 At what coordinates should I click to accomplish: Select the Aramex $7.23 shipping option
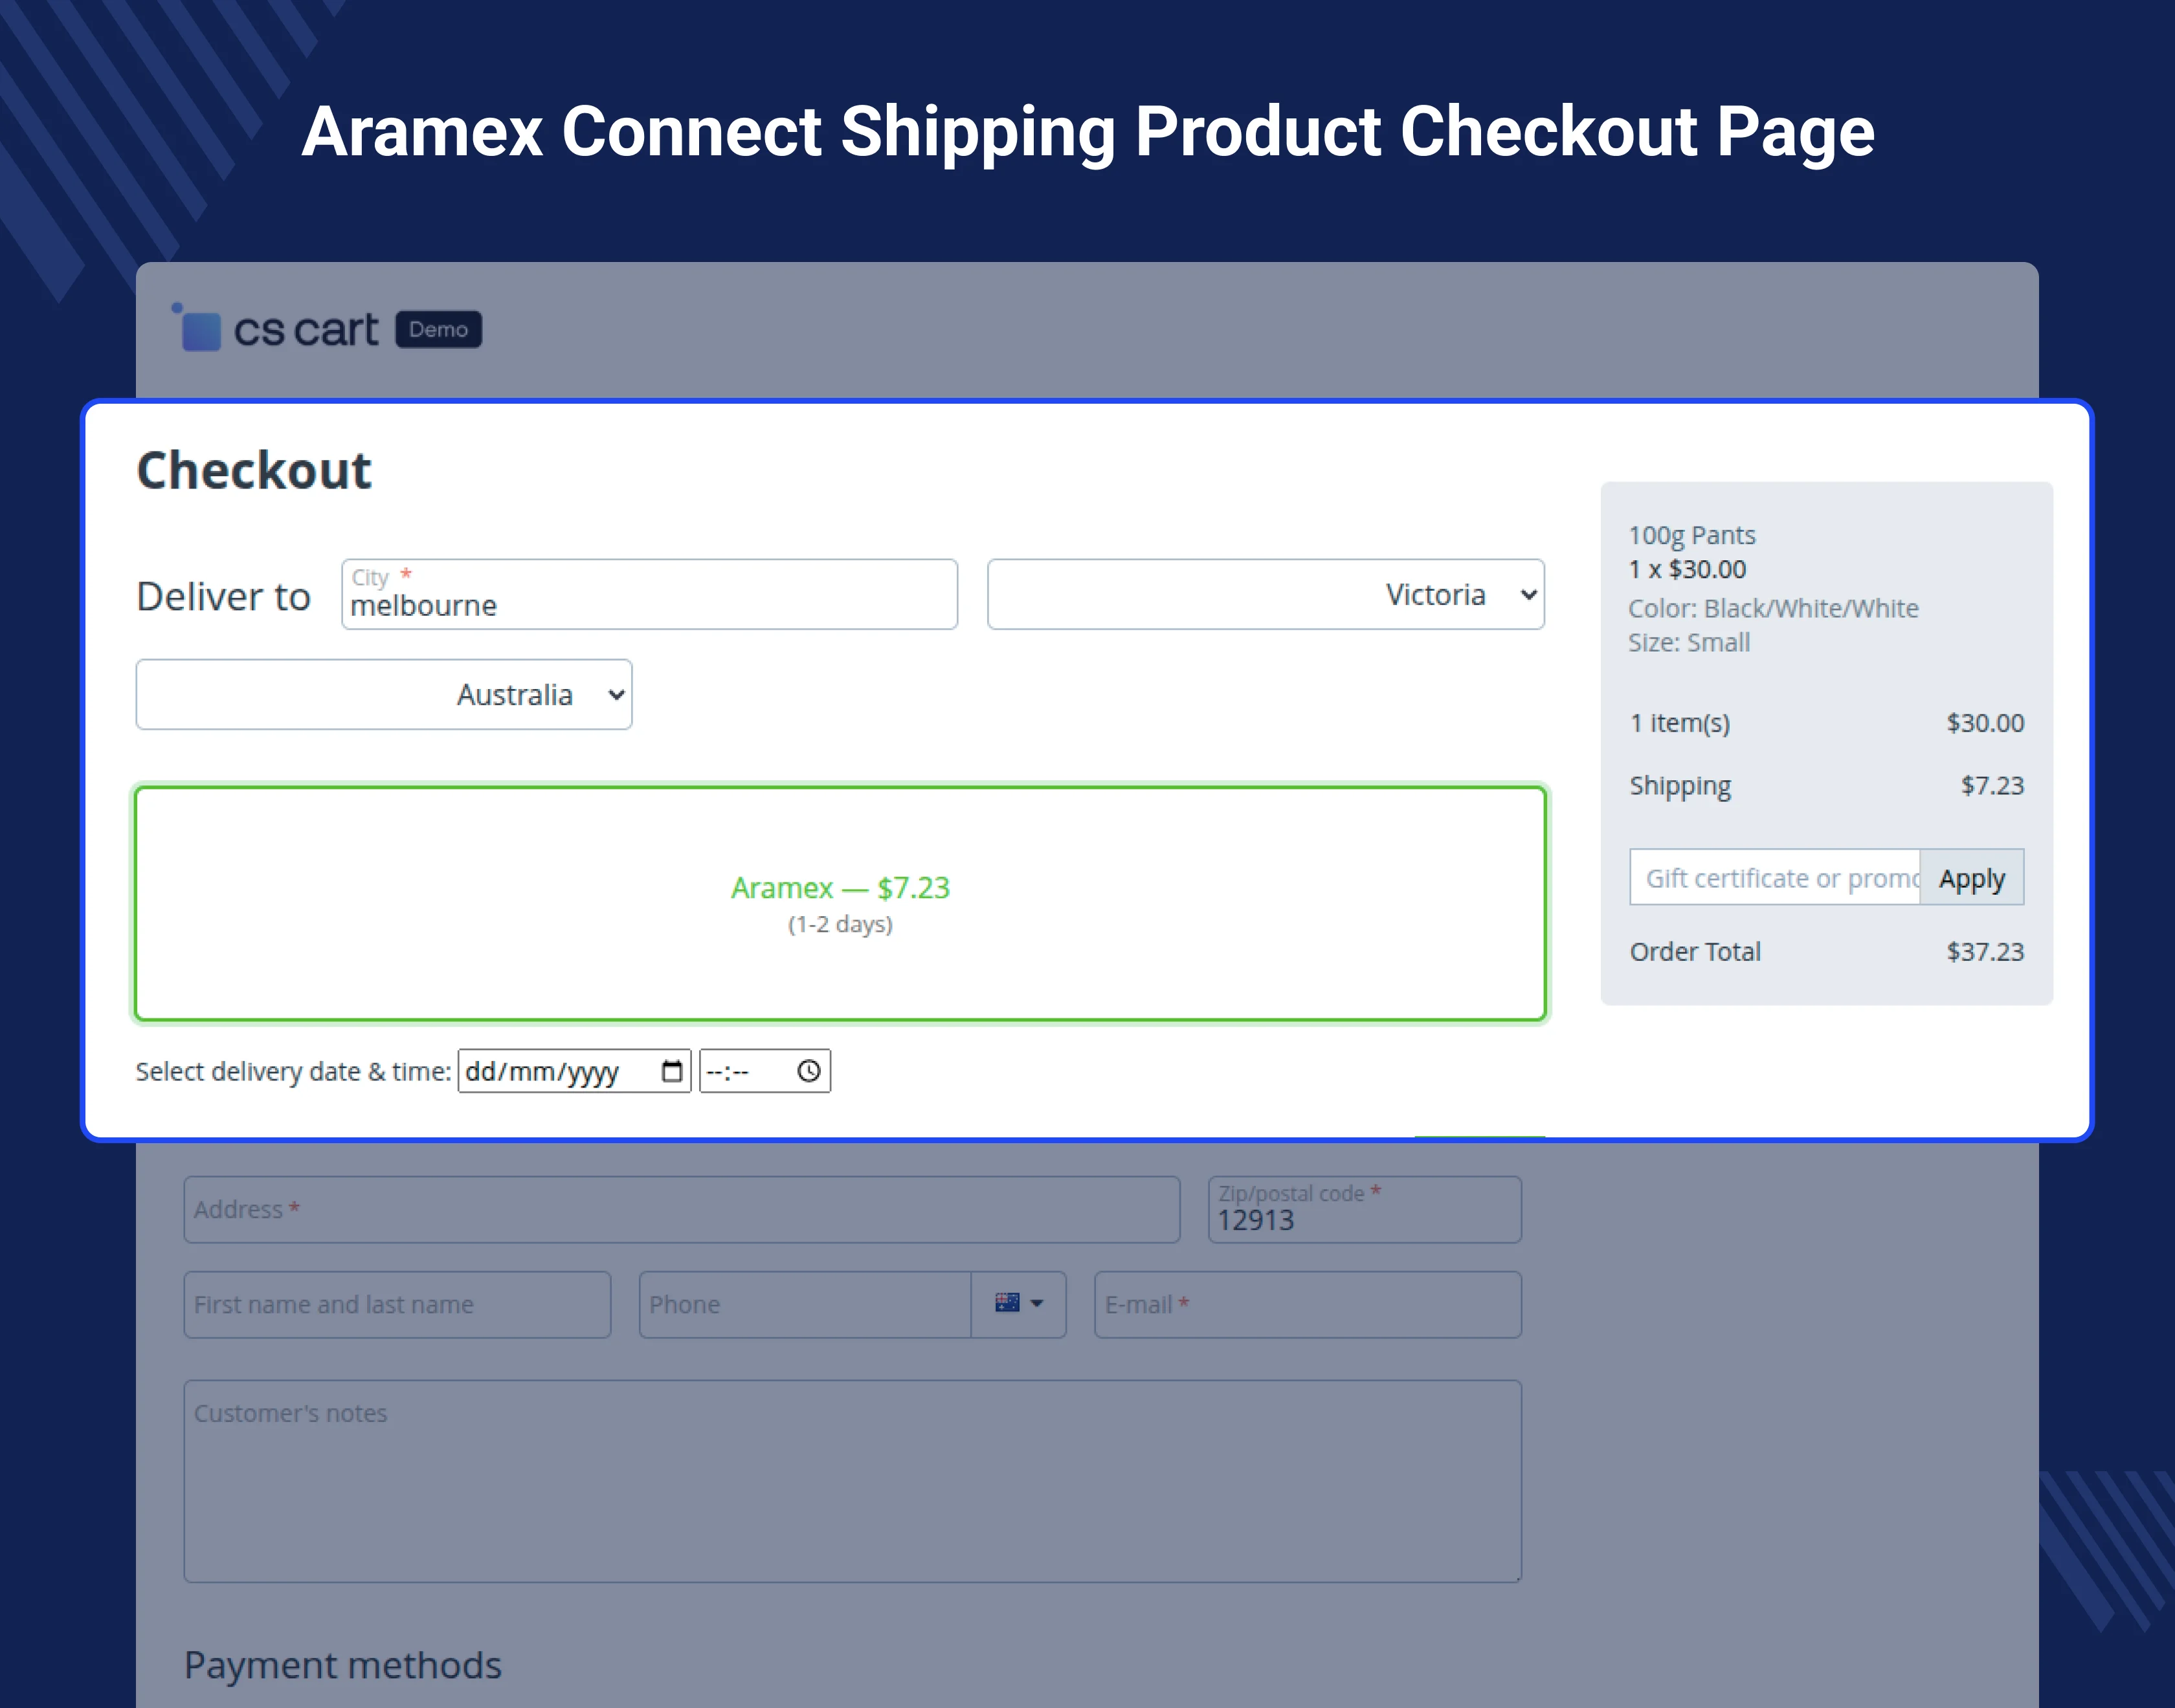[x=840, y=903]
